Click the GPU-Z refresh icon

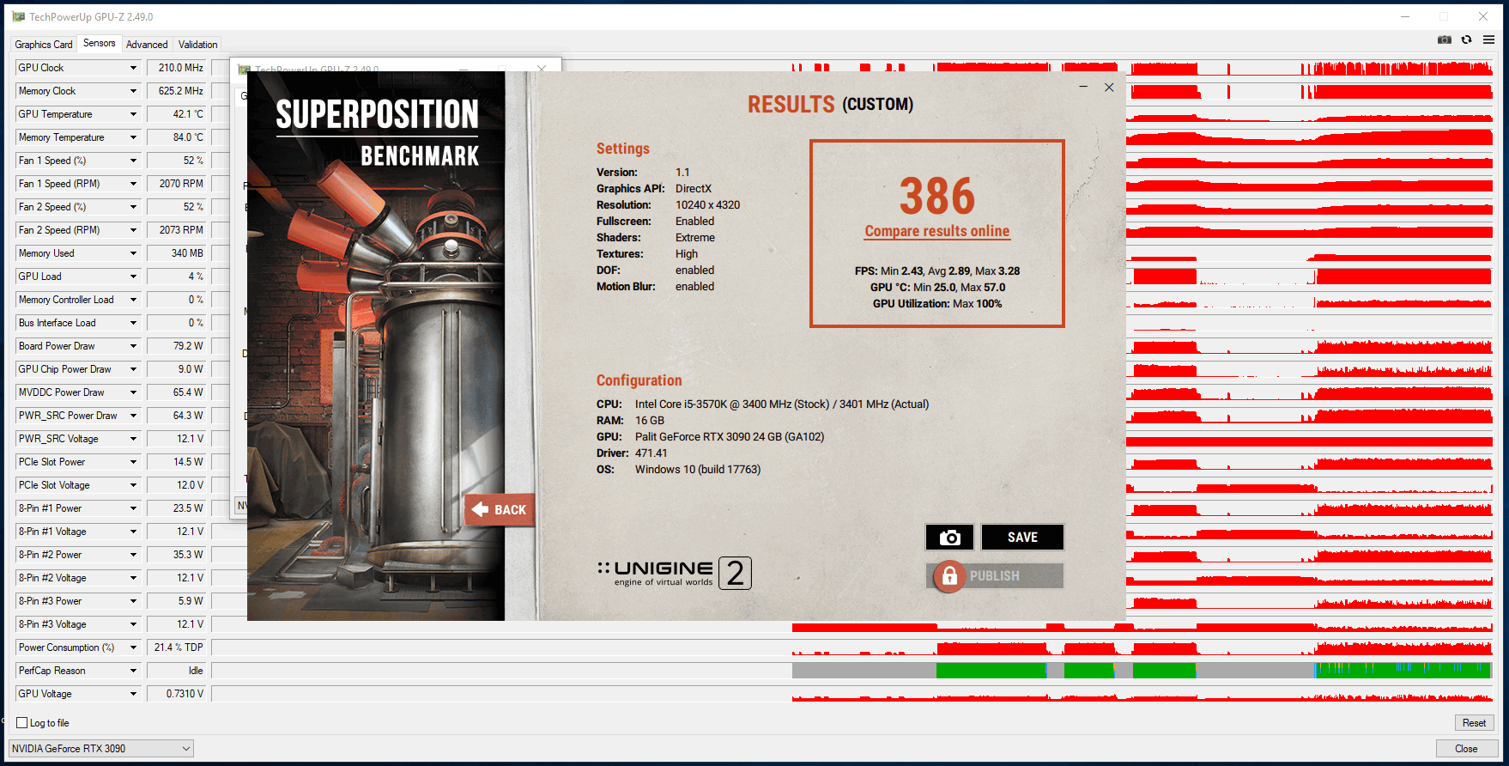coord(1466,40)
